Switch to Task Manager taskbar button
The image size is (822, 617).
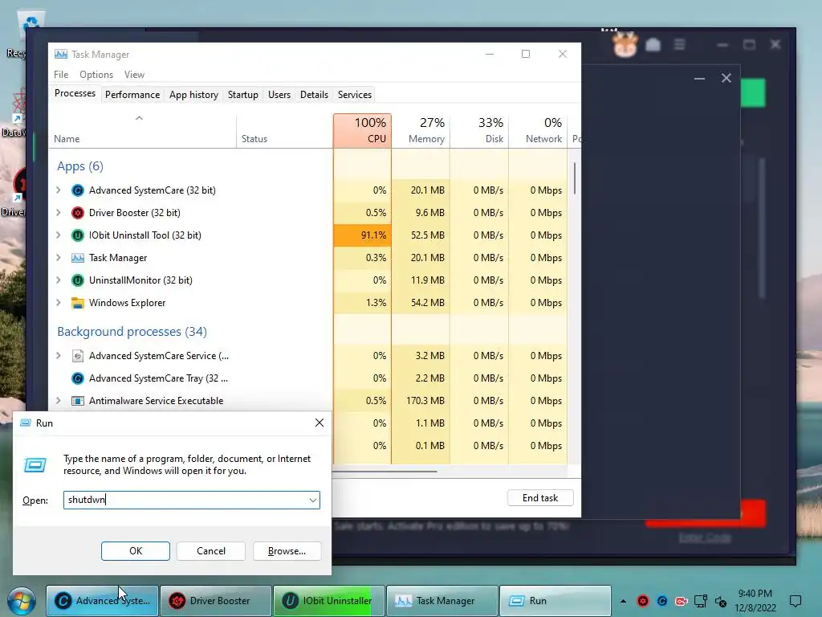pyautogui.click(x=442, y=601)
